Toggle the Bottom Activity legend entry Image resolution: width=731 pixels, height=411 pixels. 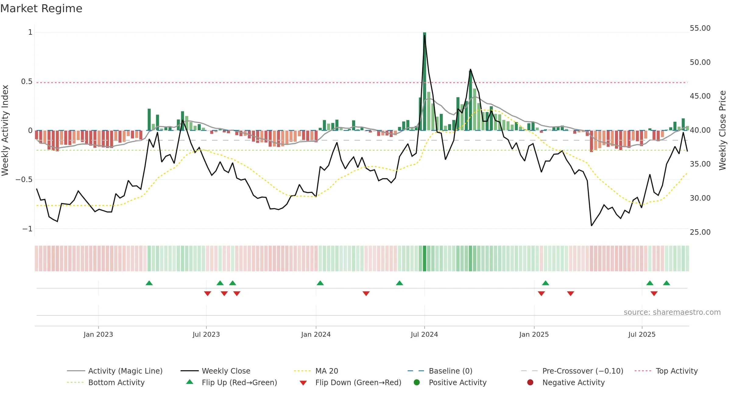click(106, 382)
